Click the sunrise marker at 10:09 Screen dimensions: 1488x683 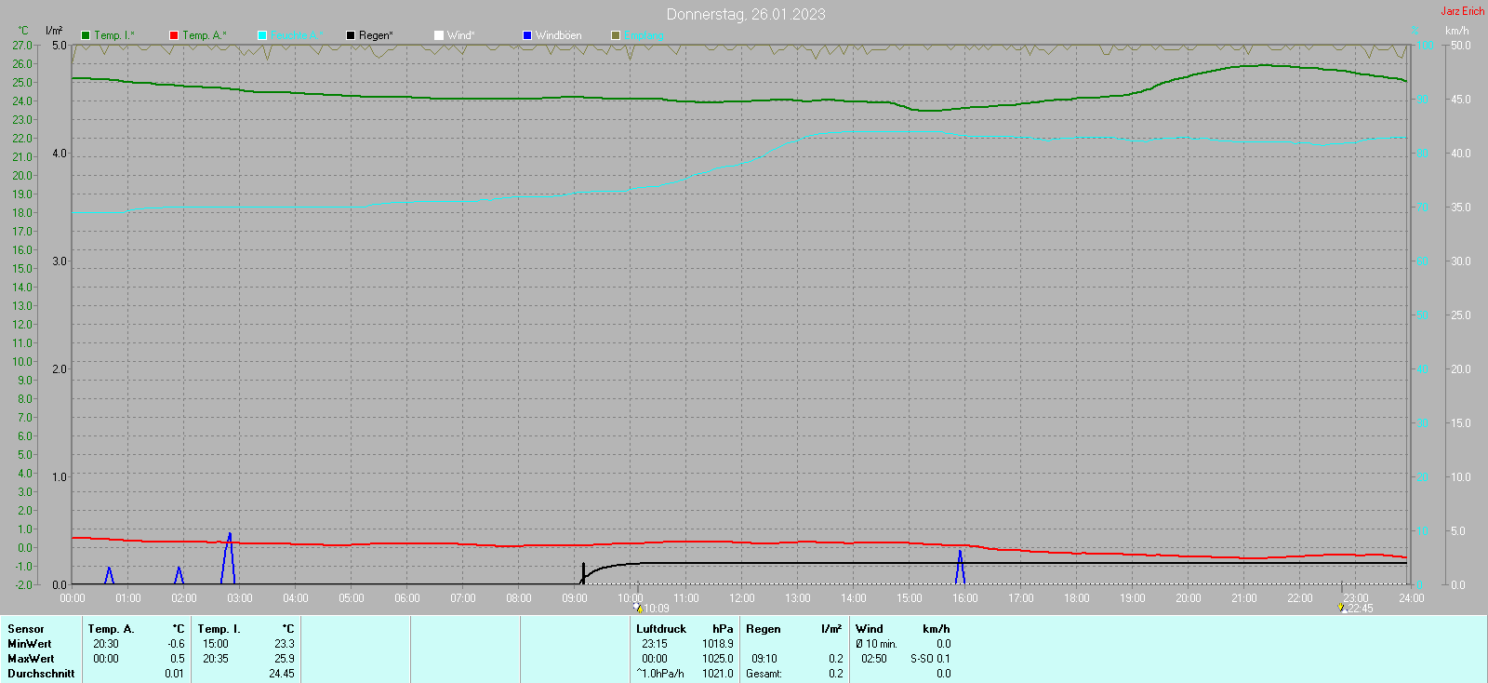coord(639,609)
